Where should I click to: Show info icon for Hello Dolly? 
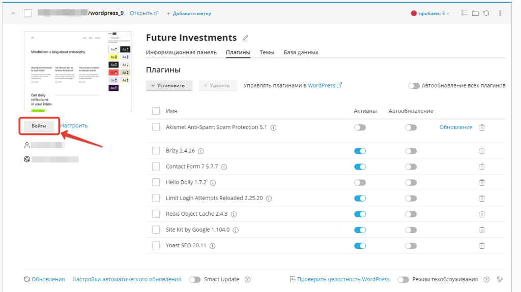point(213,183)
